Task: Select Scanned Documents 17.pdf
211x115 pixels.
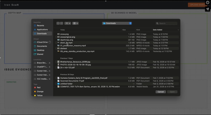Action: click(x=117, y=81)
